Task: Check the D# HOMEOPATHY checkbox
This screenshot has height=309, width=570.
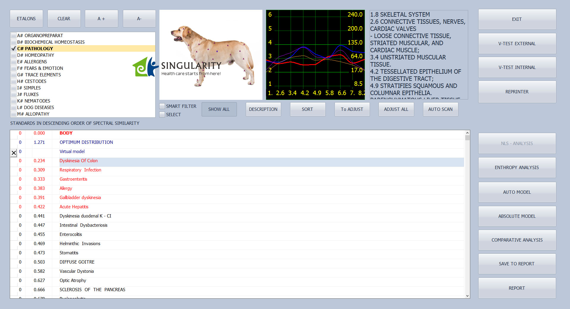Action: coord(14,55)
